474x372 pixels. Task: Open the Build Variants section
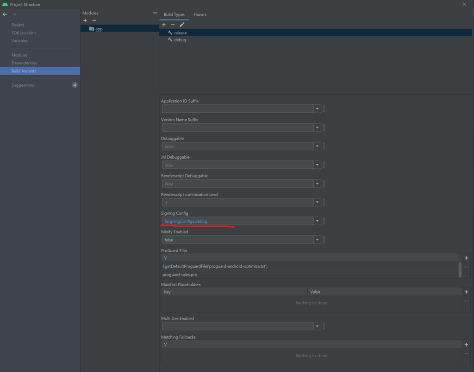coord(40,71)
